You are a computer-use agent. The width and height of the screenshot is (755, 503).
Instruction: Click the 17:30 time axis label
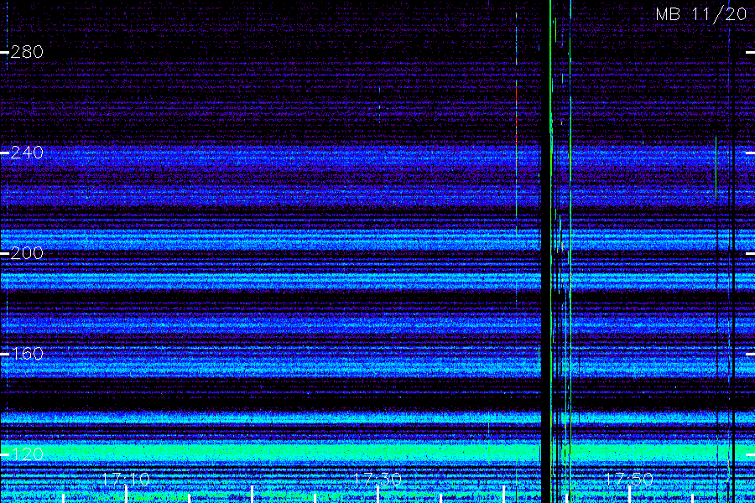377,480
